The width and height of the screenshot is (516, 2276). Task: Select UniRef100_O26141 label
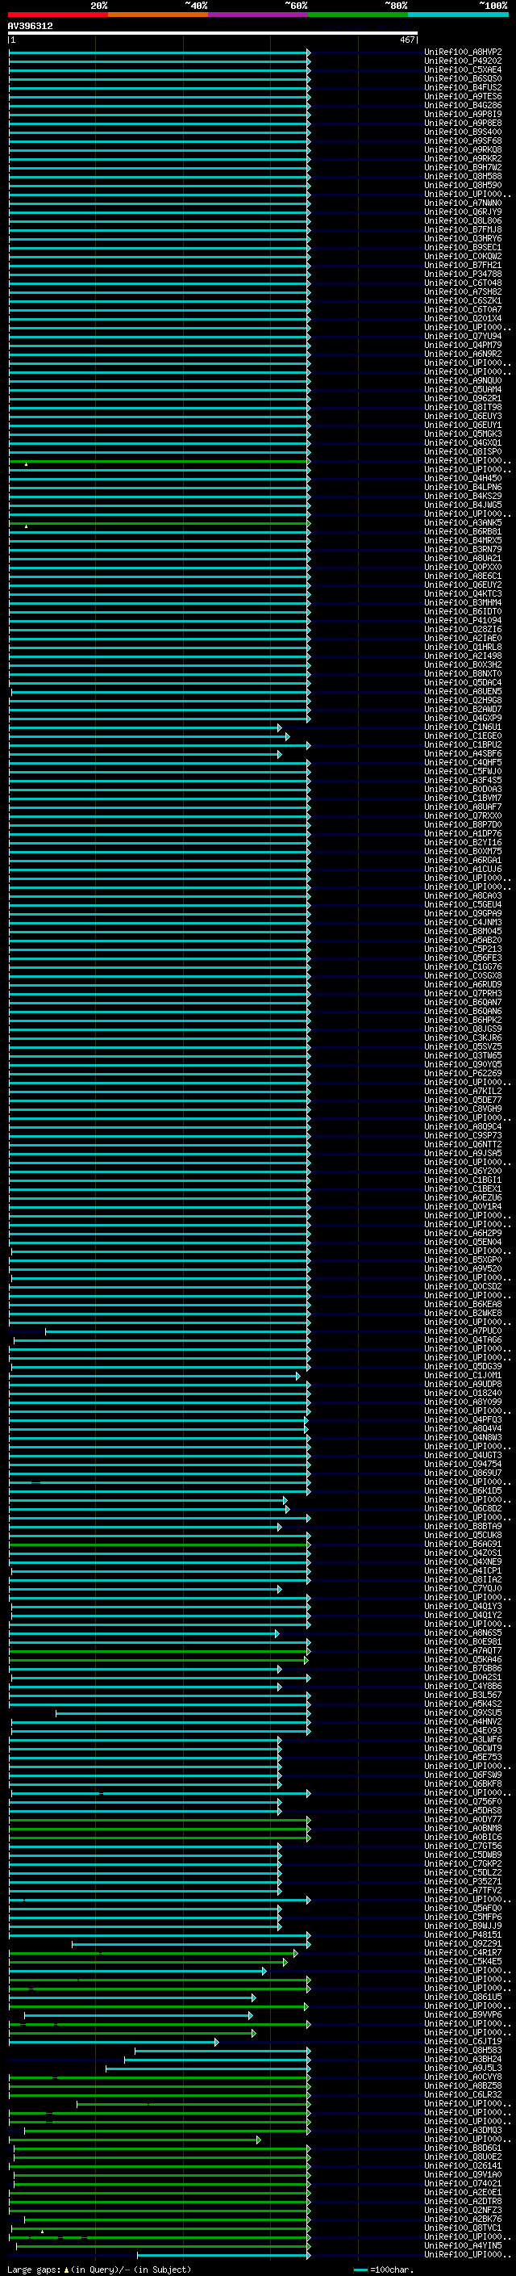coord(463,2165)
